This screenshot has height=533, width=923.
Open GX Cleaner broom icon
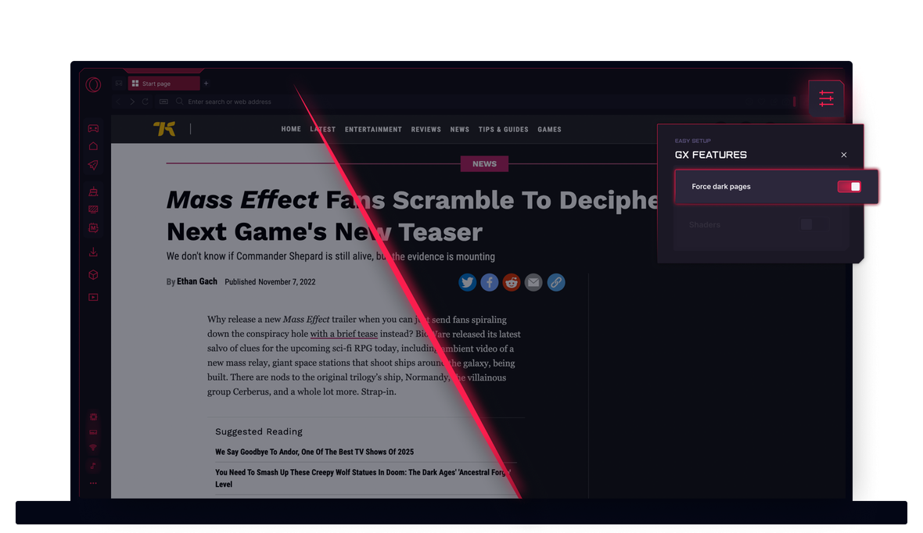pos(93,191)
